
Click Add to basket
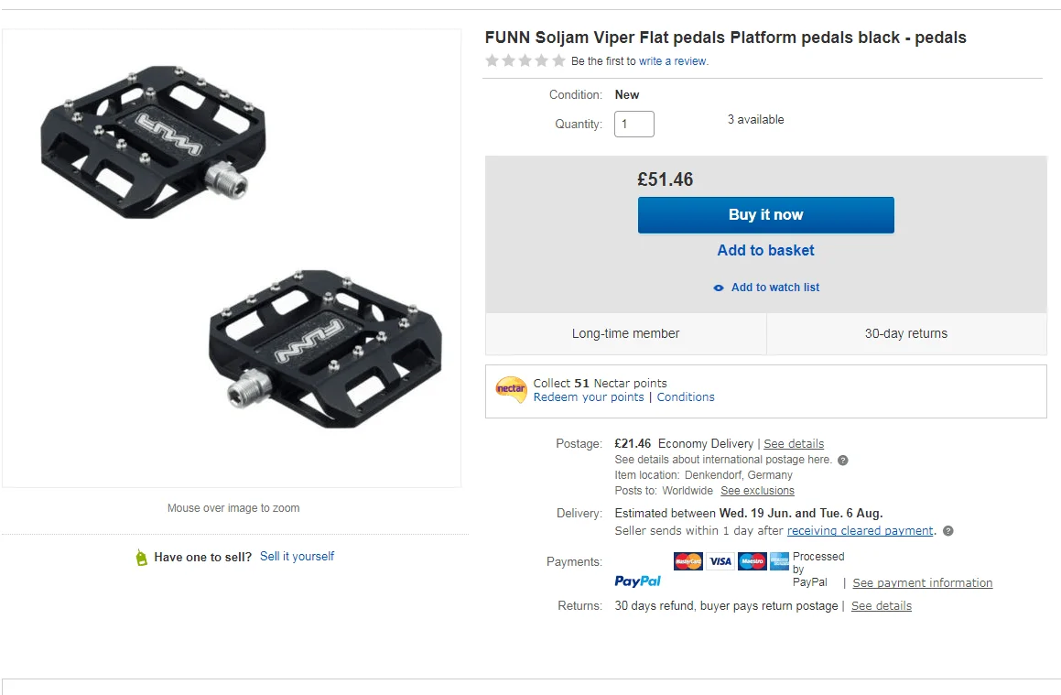tap(765, 250)
